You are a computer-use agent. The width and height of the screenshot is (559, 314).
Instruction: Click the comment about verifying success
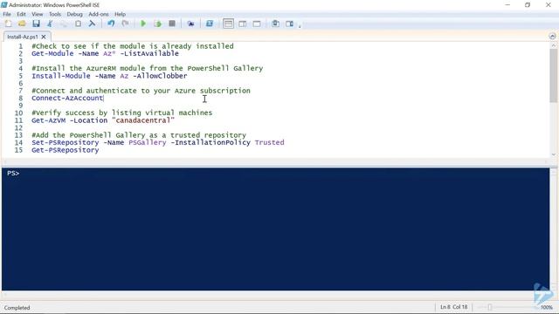coord(122,113)
